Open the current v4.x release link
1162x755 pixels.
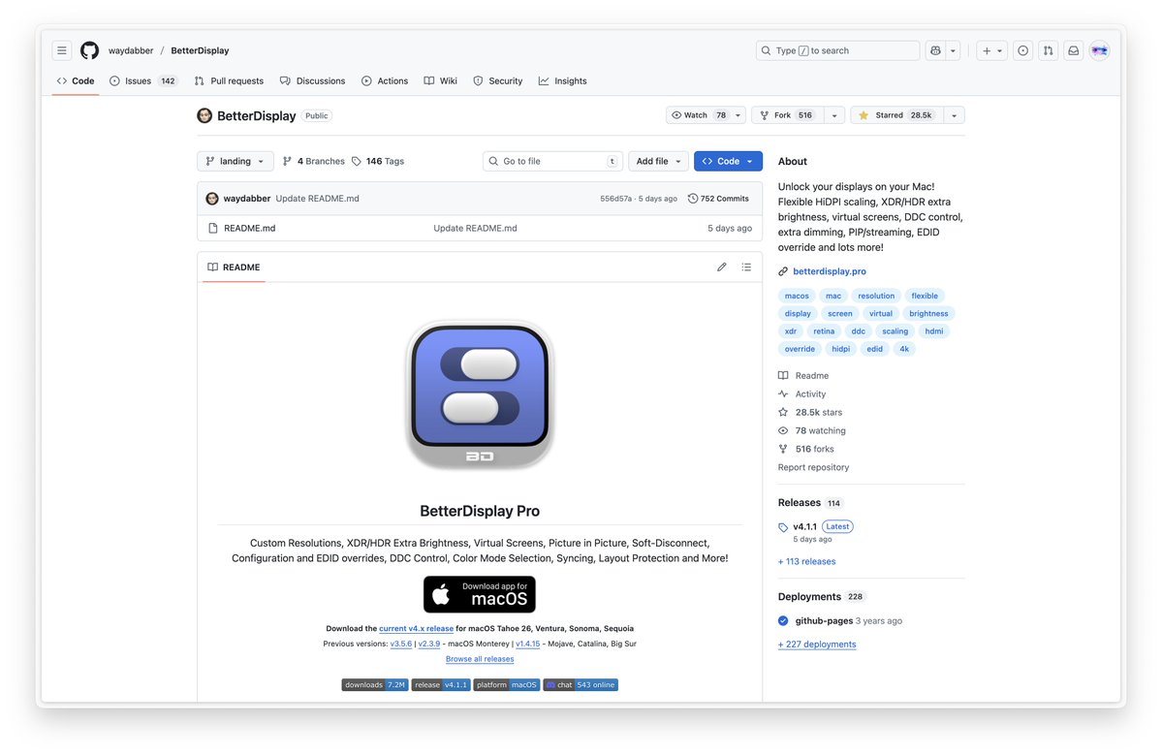(x=416, y=628)
